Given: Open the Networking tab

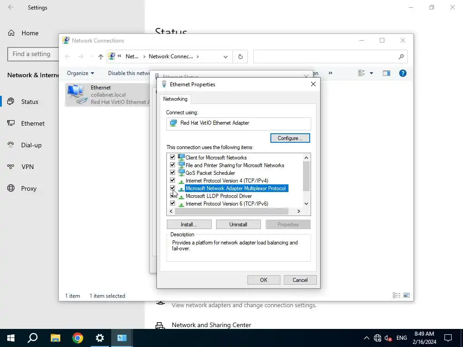Looking at the screenshot, I should [175, 99].
